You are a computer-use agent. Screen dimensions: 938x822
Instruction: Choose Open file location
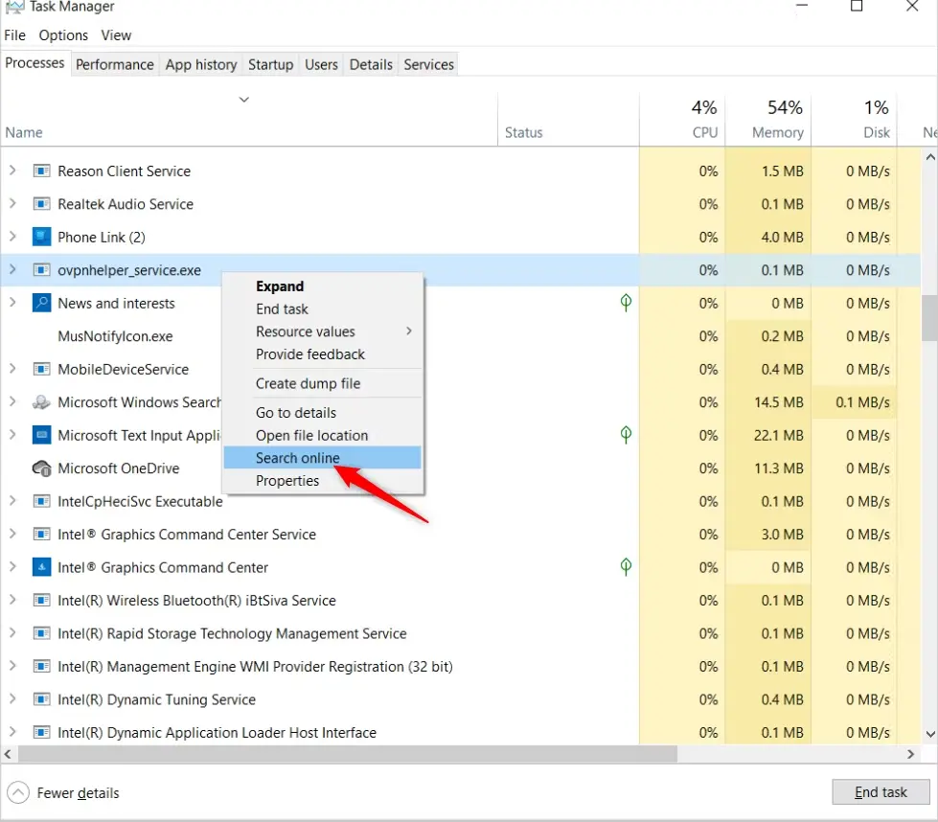(323, 435)
